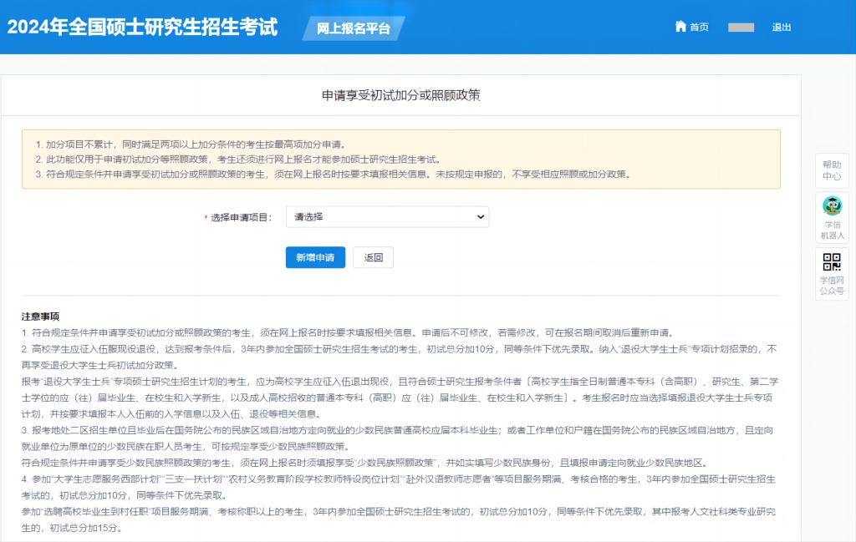Click the 退出 logout link
Image resolution: width=856 pixels, height=542 pixels.
click(782, 28)
